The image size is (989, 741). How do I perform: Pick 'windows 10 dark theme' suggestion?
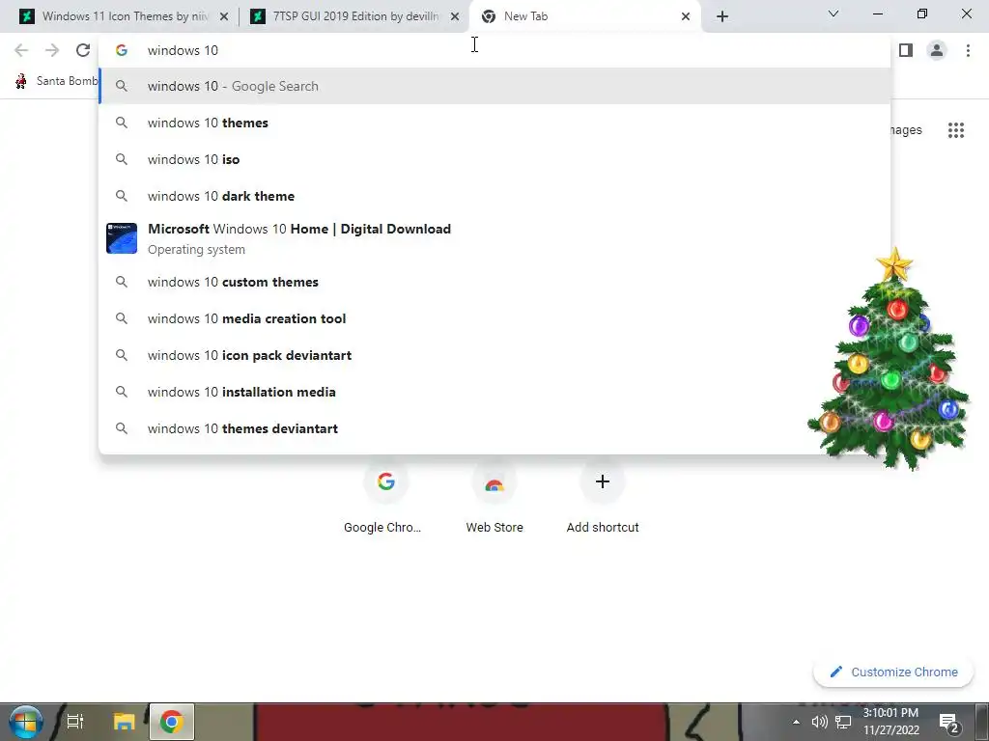494,196
